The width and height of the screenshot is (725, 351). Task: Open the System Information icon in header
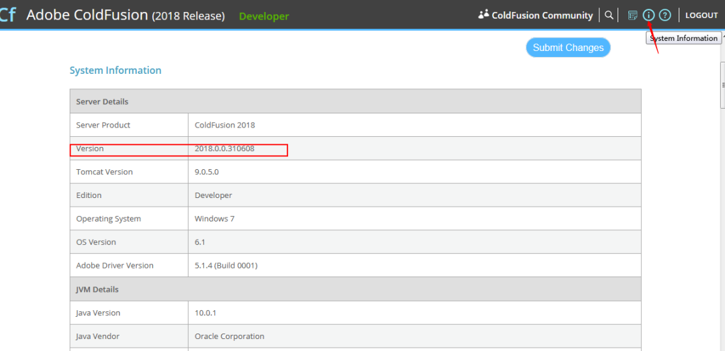coord(648,15)
